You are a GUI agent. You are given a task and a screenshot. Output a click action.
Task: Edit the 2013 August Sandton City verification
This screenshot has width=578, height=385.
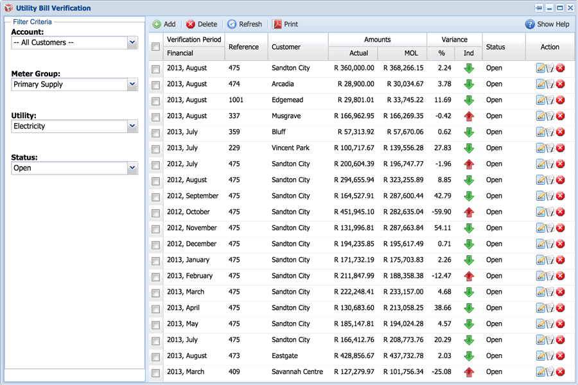(540, 68)
